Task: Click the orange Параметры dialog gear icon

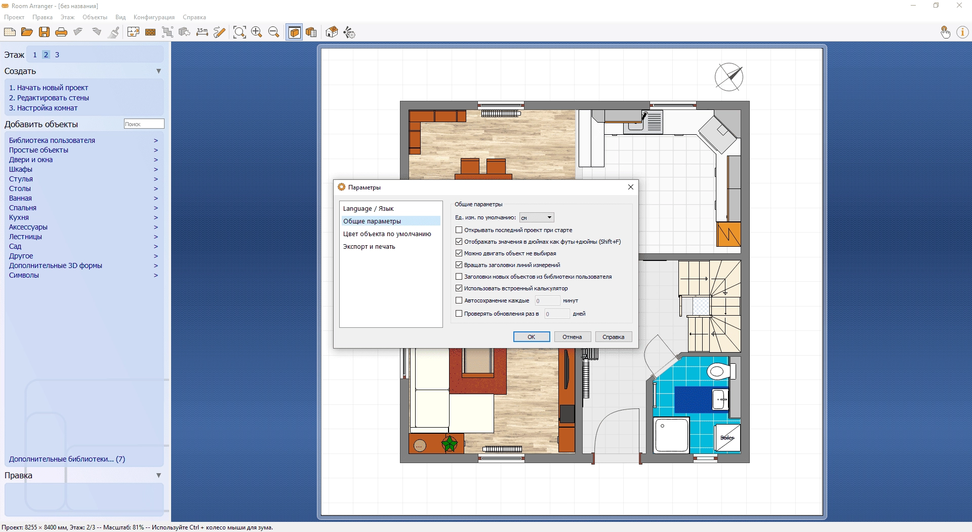Action: [341, 187]
